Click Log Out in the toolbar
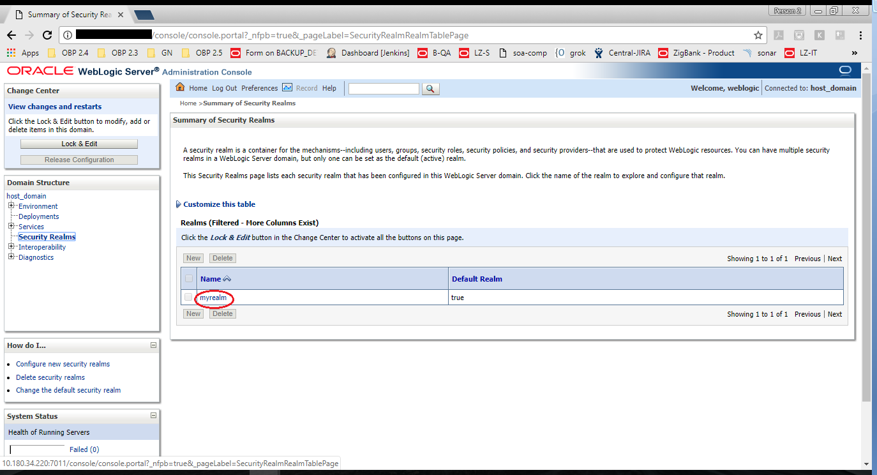 [224, 88]
